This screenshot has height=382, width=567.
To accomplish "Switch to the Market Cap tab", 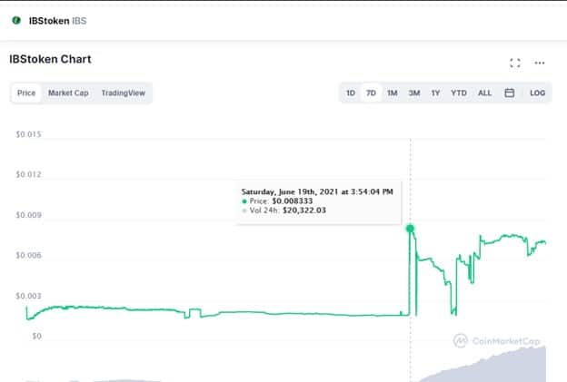I will (x=68, y=93).
